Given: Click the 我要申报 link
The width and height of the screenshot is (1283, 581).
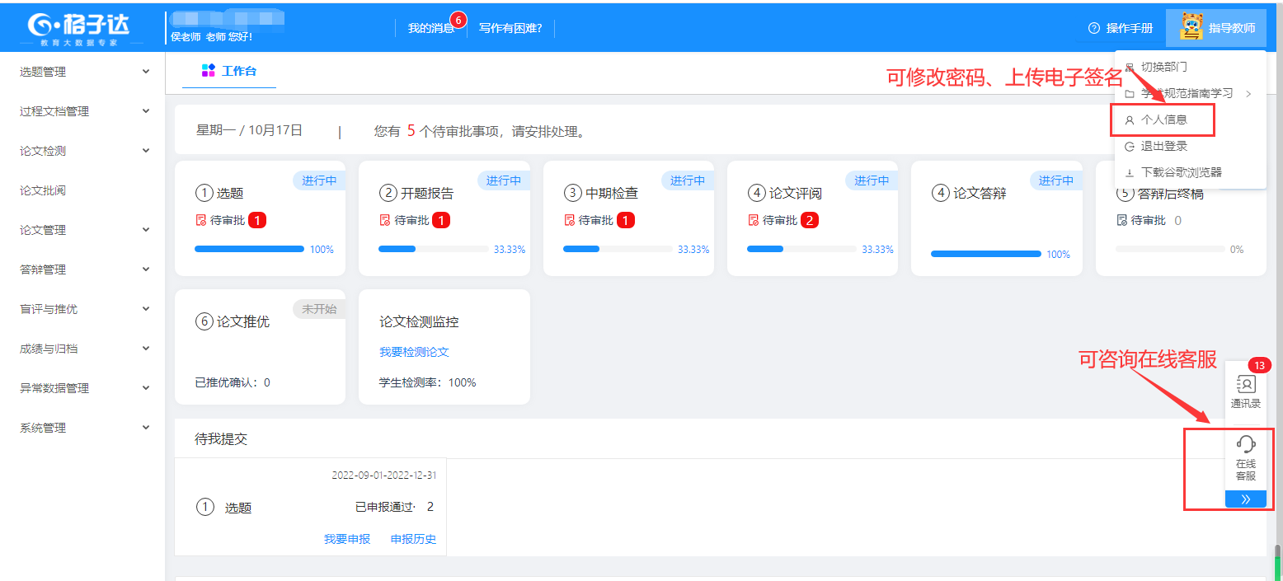Looking at the screenshot, I should click(347, 539).
